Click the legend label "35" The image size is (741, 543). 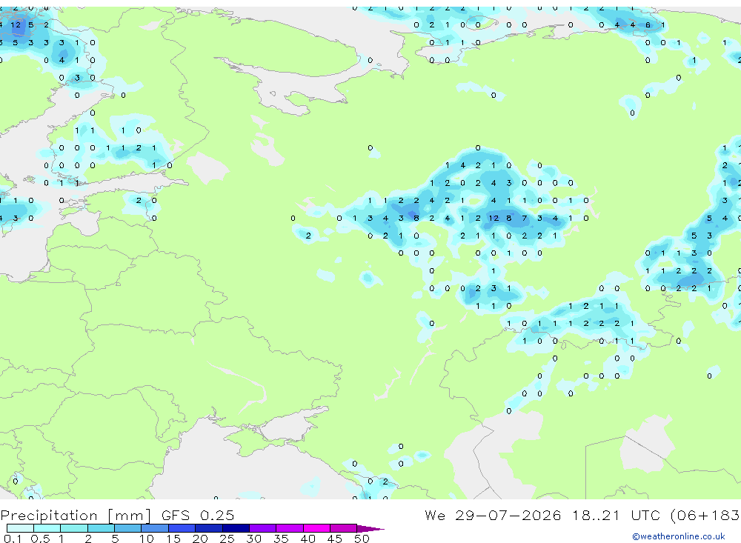281,539
